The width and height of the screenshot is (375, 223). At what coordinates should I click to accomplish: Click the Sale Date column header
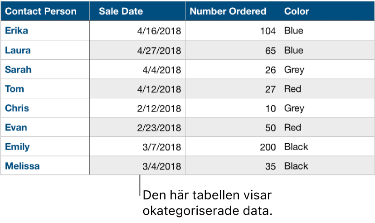121,11
